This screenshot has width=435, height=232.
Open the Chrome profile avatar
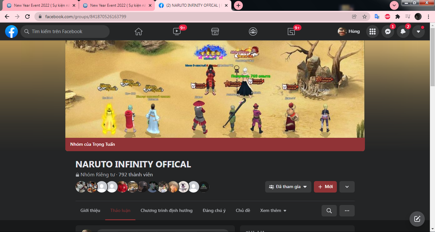coord(418,17)
